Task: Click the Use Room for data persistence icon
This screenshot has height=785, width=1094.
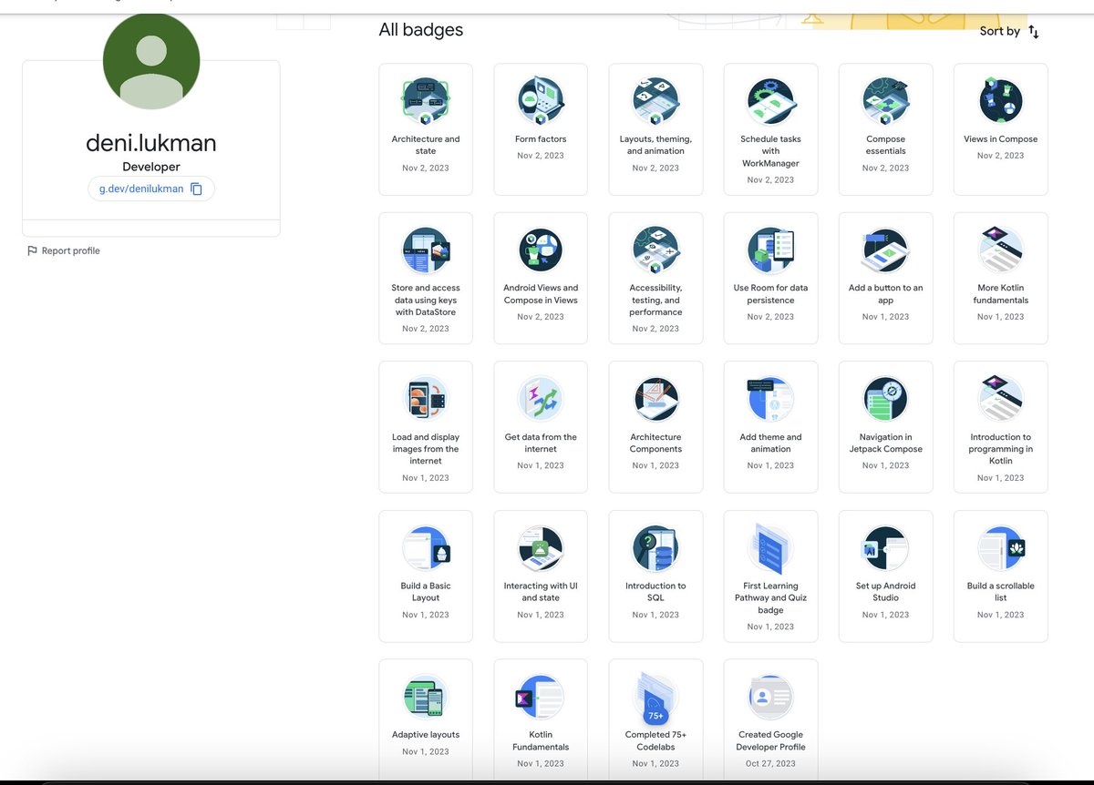Action: (770, 250)
